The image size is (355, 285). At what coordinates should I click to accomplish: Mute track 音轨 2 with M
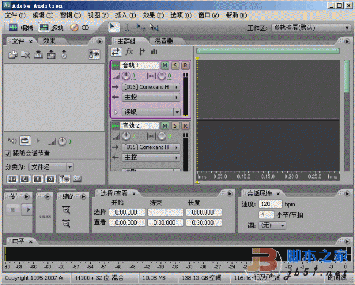pyautogui.click(x=164, y=125)
